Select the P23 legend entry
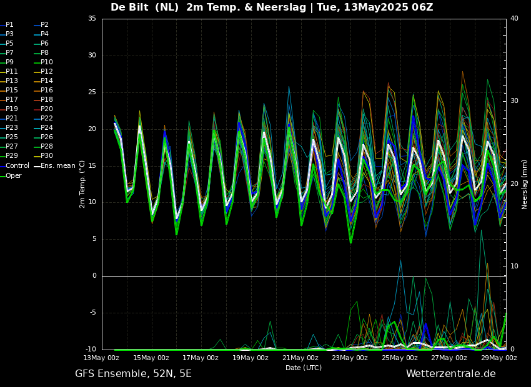 tap(12, 128)
